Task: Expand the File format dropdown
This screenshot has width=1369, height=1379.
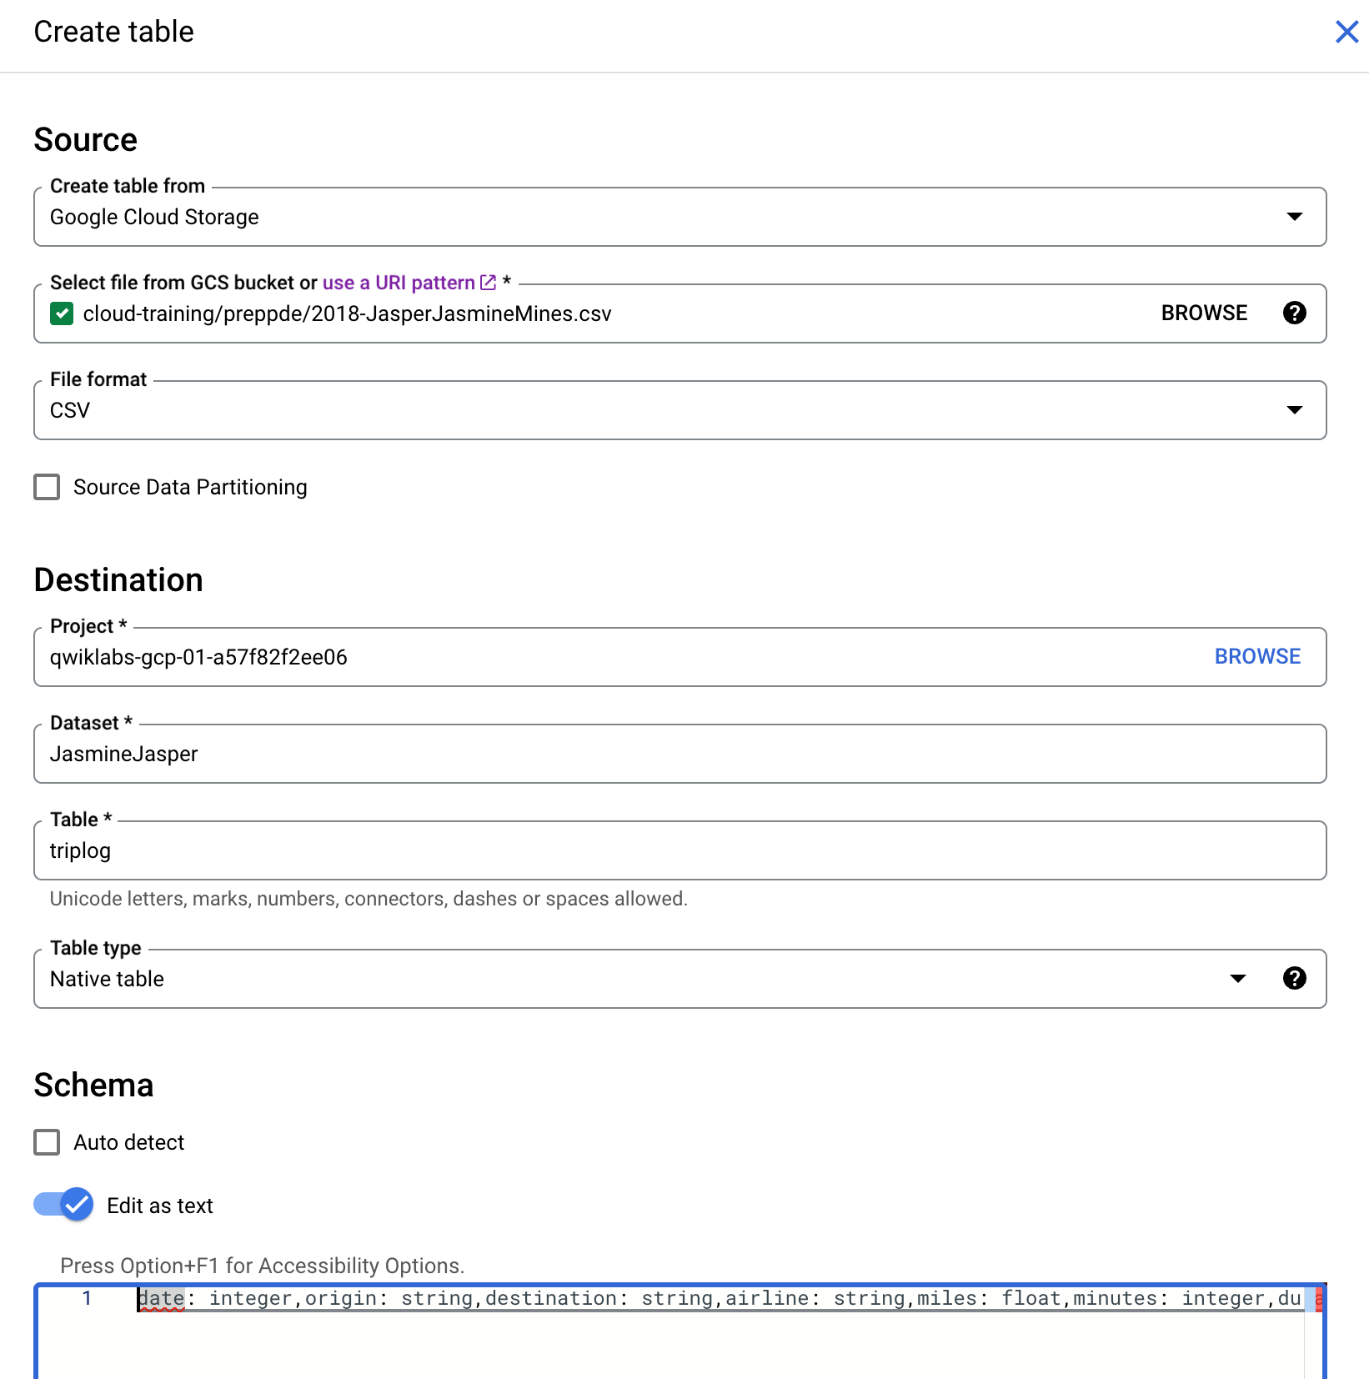Action: click(680, 410)
